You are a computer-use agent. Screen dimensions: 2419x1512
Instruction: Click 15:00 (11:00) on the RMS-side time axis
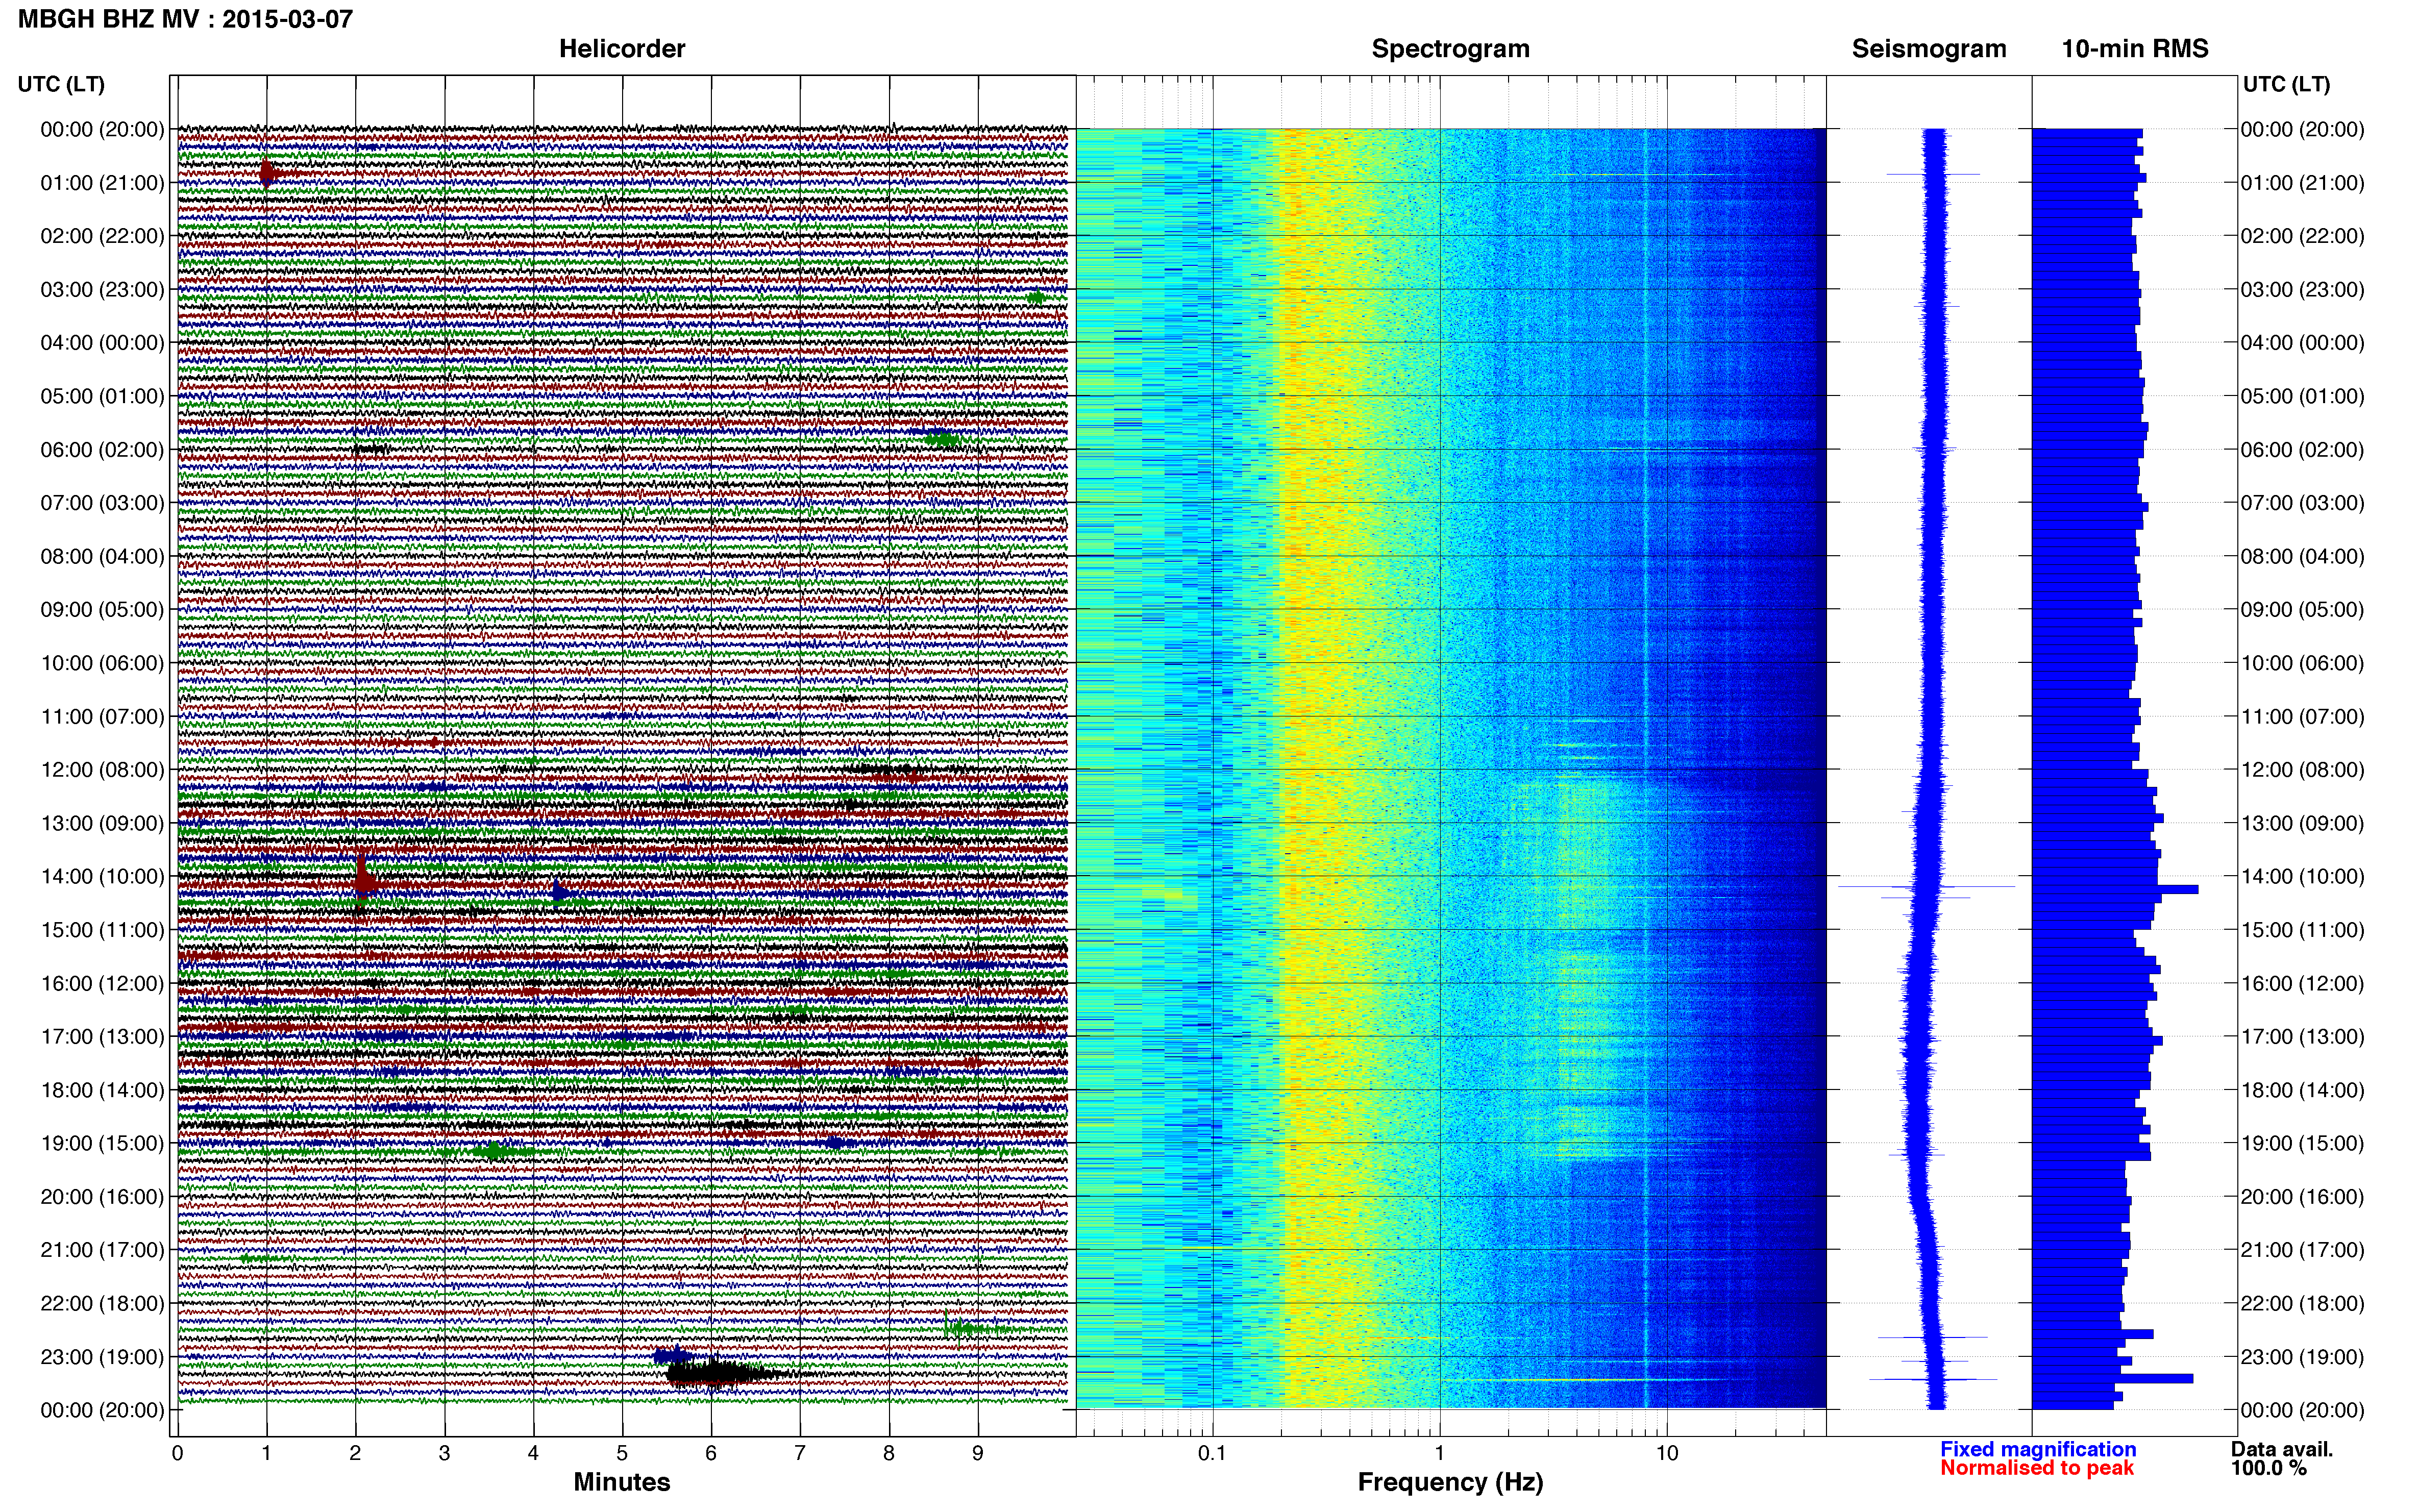pos(2303,930)
